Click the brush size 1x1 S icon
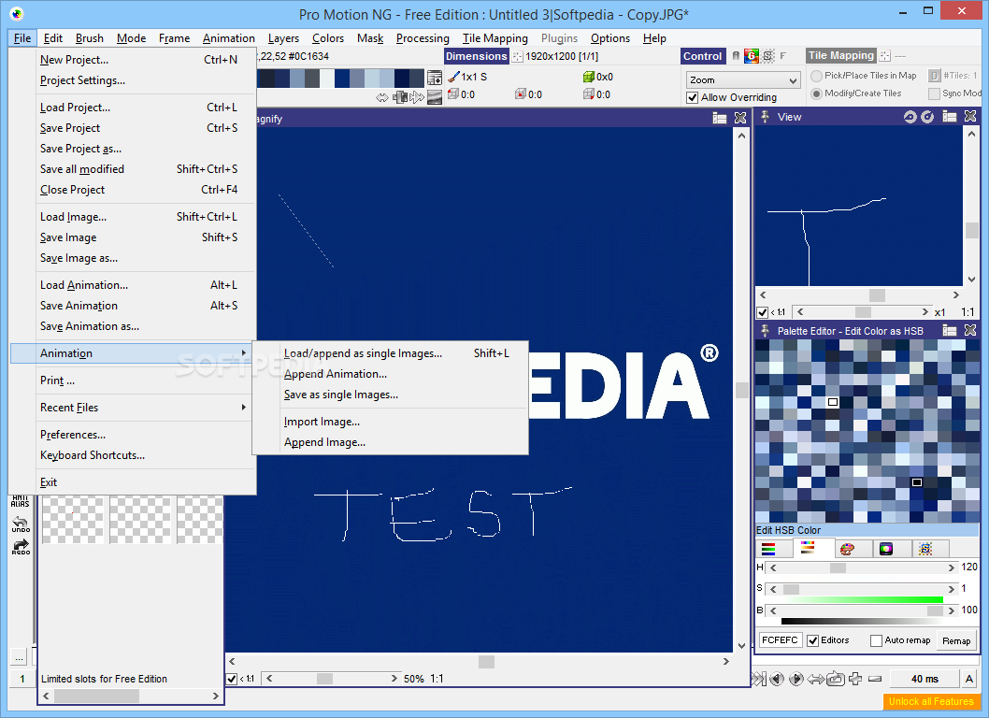The image size is (989, 718). (452, 77)
